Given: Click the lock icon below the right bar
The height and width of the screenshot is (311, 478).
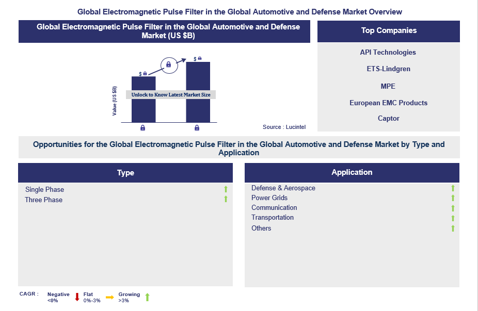Looking at the screenshot, I should click(x=197, y=128).
